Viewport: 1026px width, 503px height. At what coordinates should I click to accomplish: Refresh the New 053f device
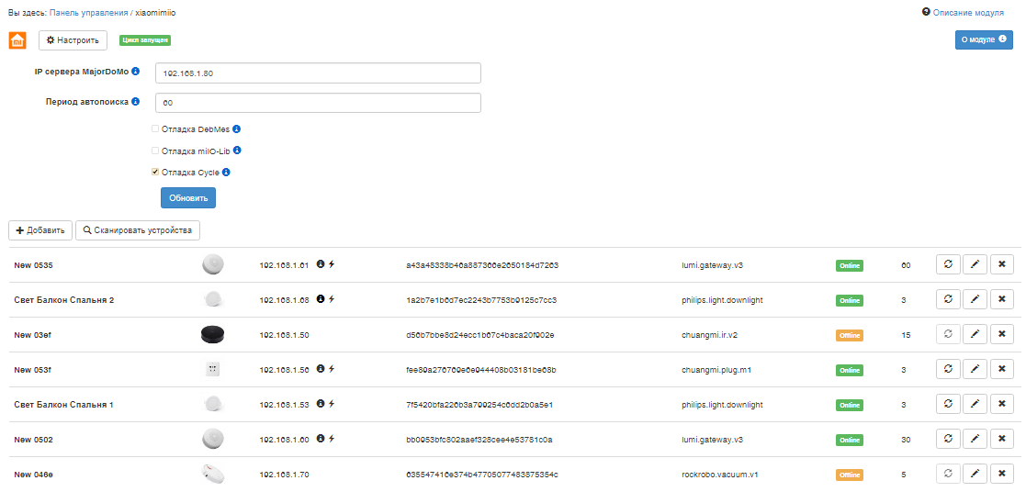pyautogui.click(x=948, y=370)
